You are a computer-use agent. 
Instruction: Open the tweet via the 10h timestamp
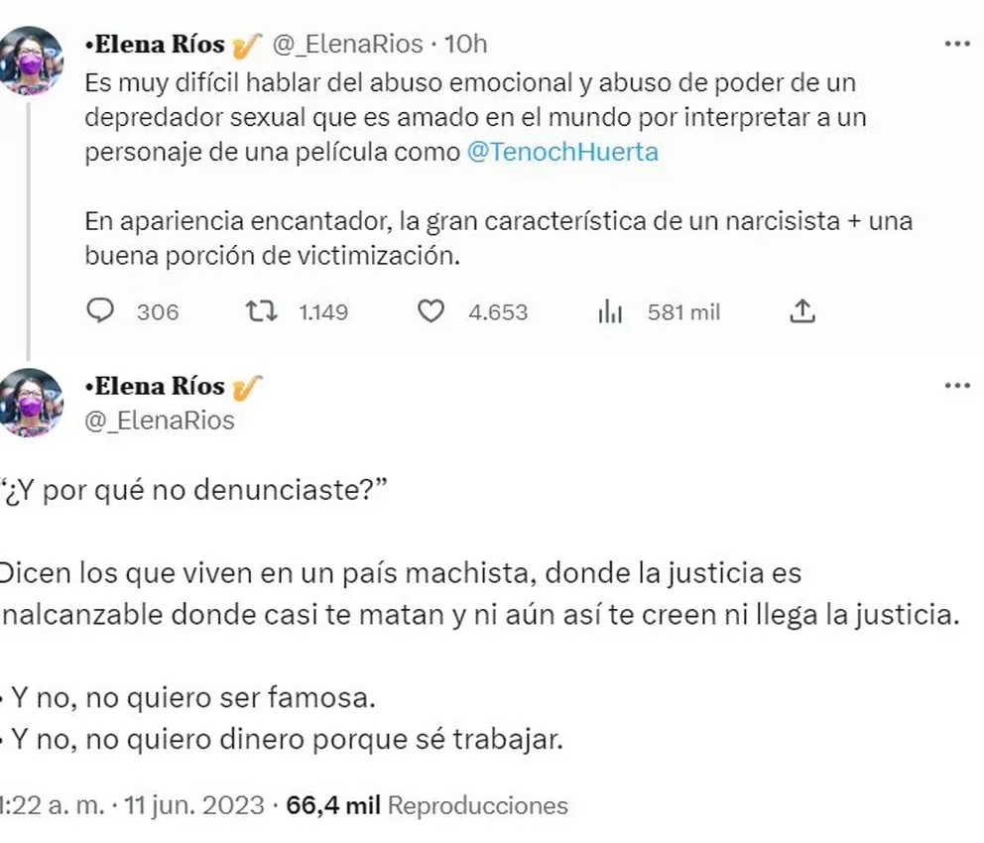(x=467, y=45)
